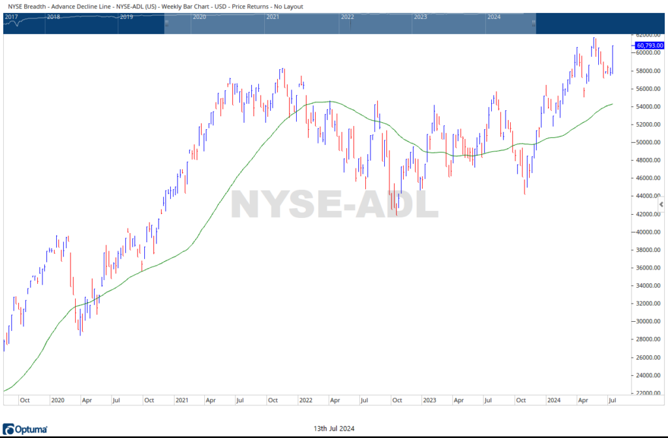Click the 22000.00 label on price scale
668x438 pixels.
(648, 394)
